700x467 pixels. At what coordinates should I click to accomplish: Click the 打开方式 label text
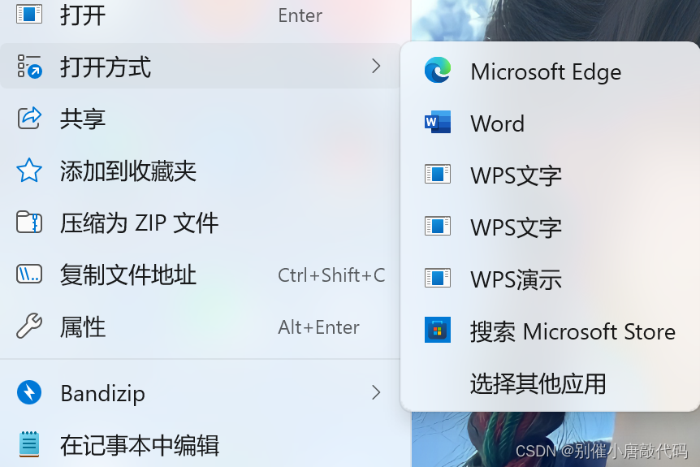click(x=106, y=67)
